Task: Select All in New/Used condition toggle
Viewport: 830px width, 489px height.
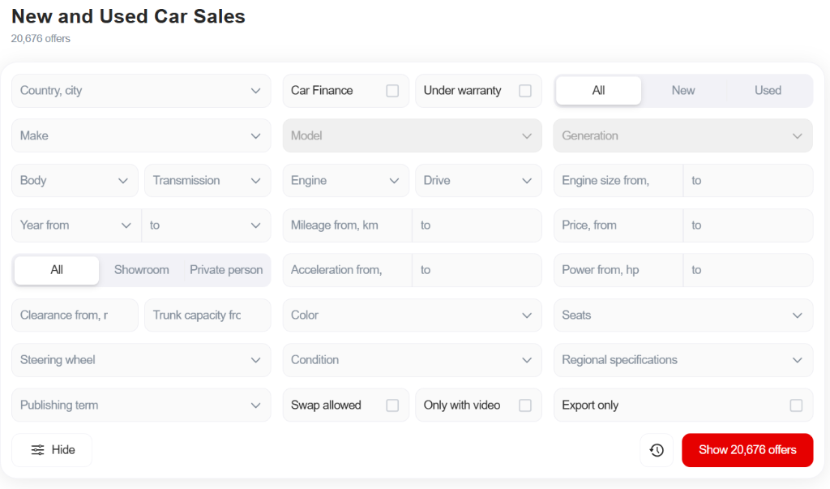Action: (x=599, y=91)
